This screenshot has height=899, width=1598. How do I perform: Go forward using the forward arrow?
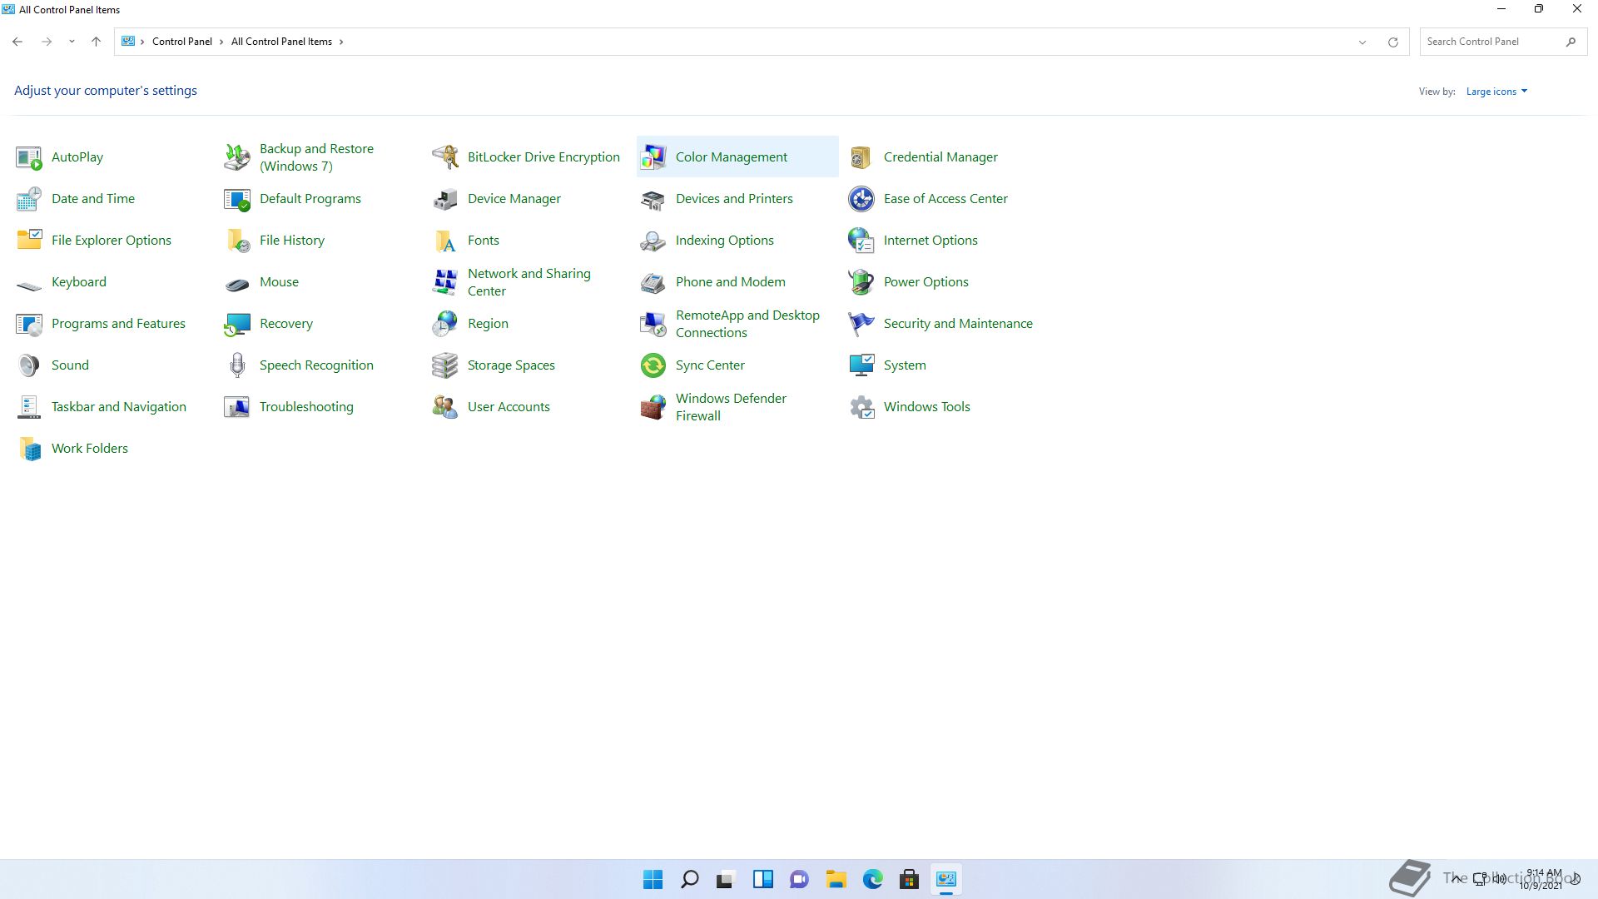(x=47, y=42)
